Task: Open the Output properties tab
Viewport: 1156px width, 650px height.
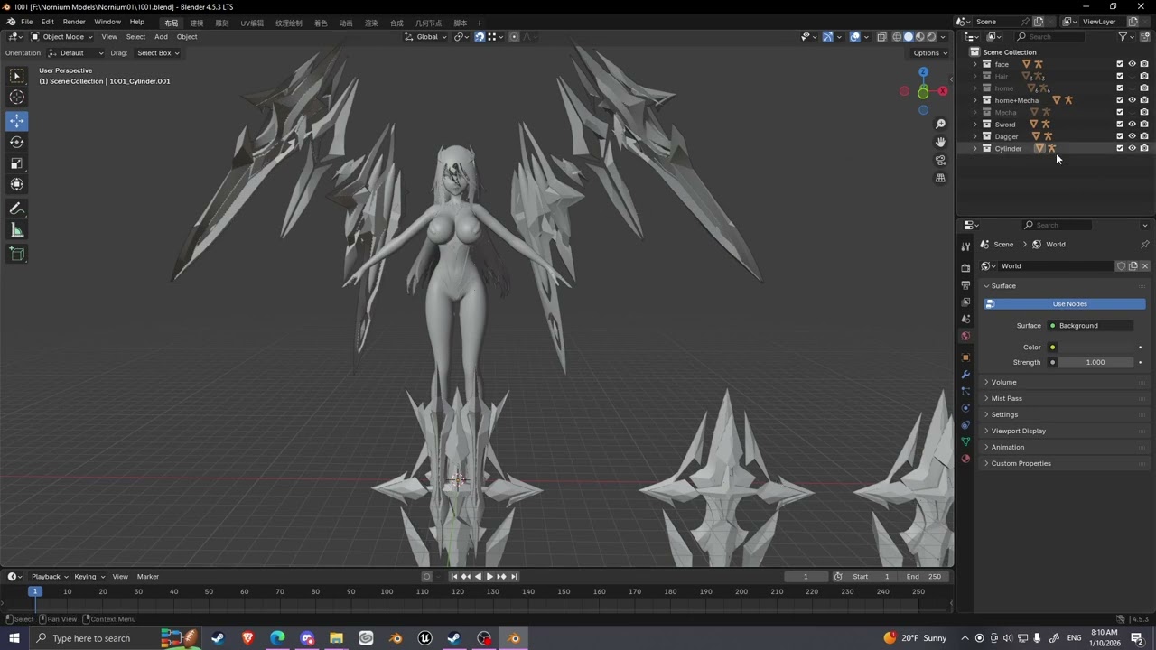Action: point(965,285)
